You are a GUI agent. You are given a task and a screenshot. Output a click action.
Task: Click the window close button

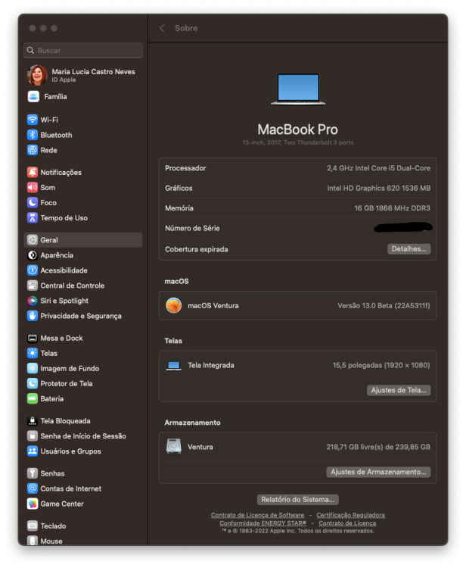click(x=33, y=28)
